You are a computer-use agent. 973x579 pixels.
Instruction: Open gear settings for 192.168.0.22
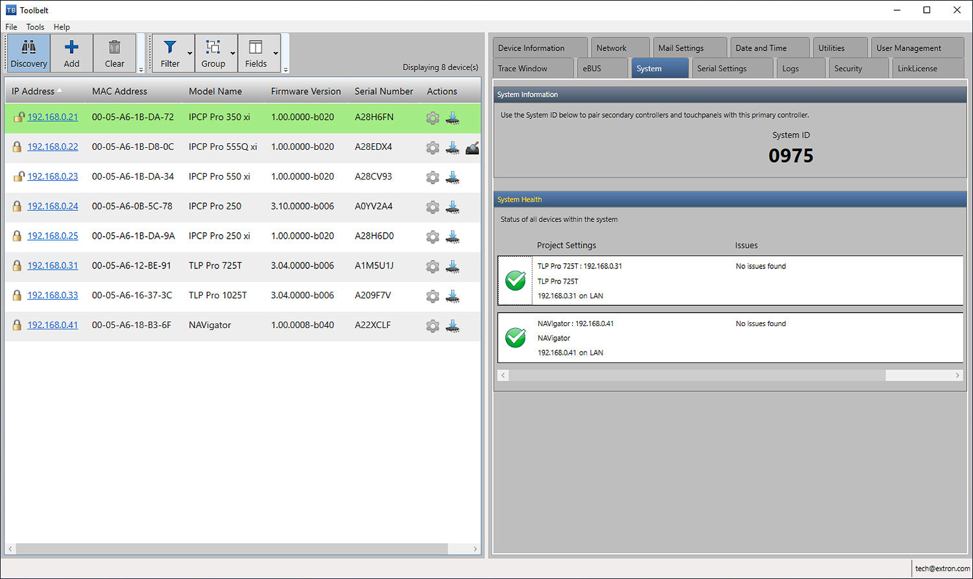click(433, 148)
